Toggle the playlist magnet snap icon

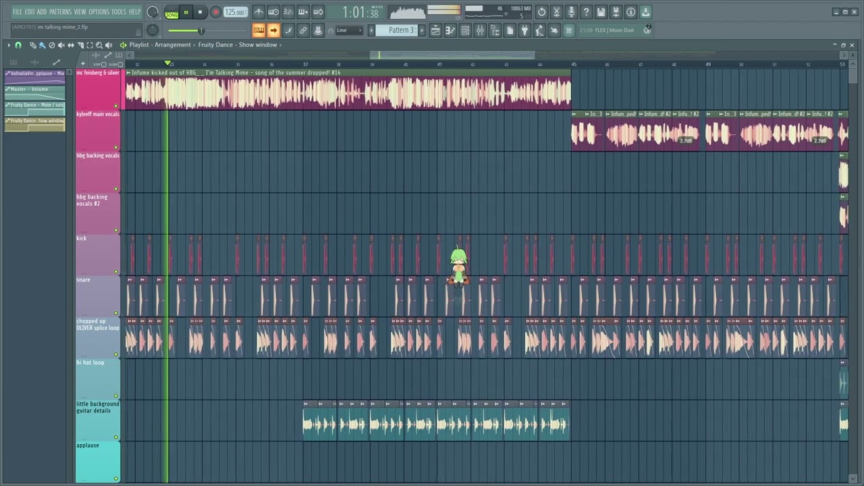18,45
